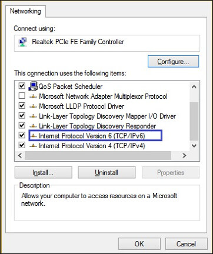
Task: Click the list's scroll up arrow
Action: click(x=194, y=86)
